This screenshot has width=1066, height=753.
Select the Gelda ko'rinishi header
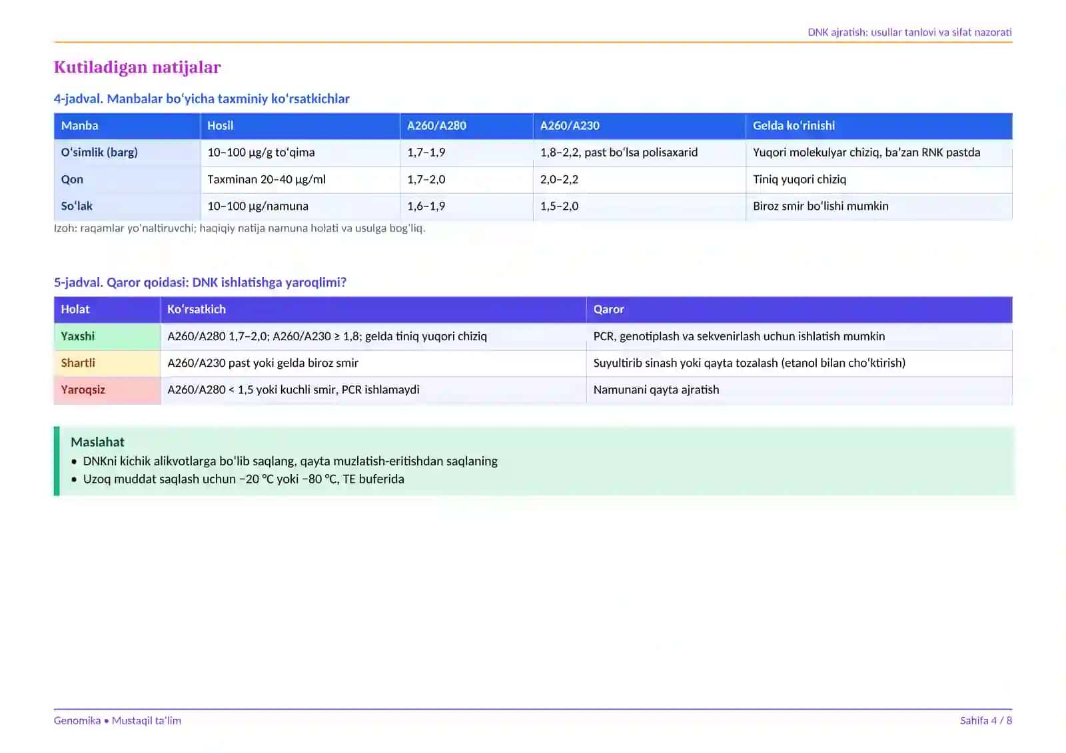pyautogui.click(x=879, y=126)
